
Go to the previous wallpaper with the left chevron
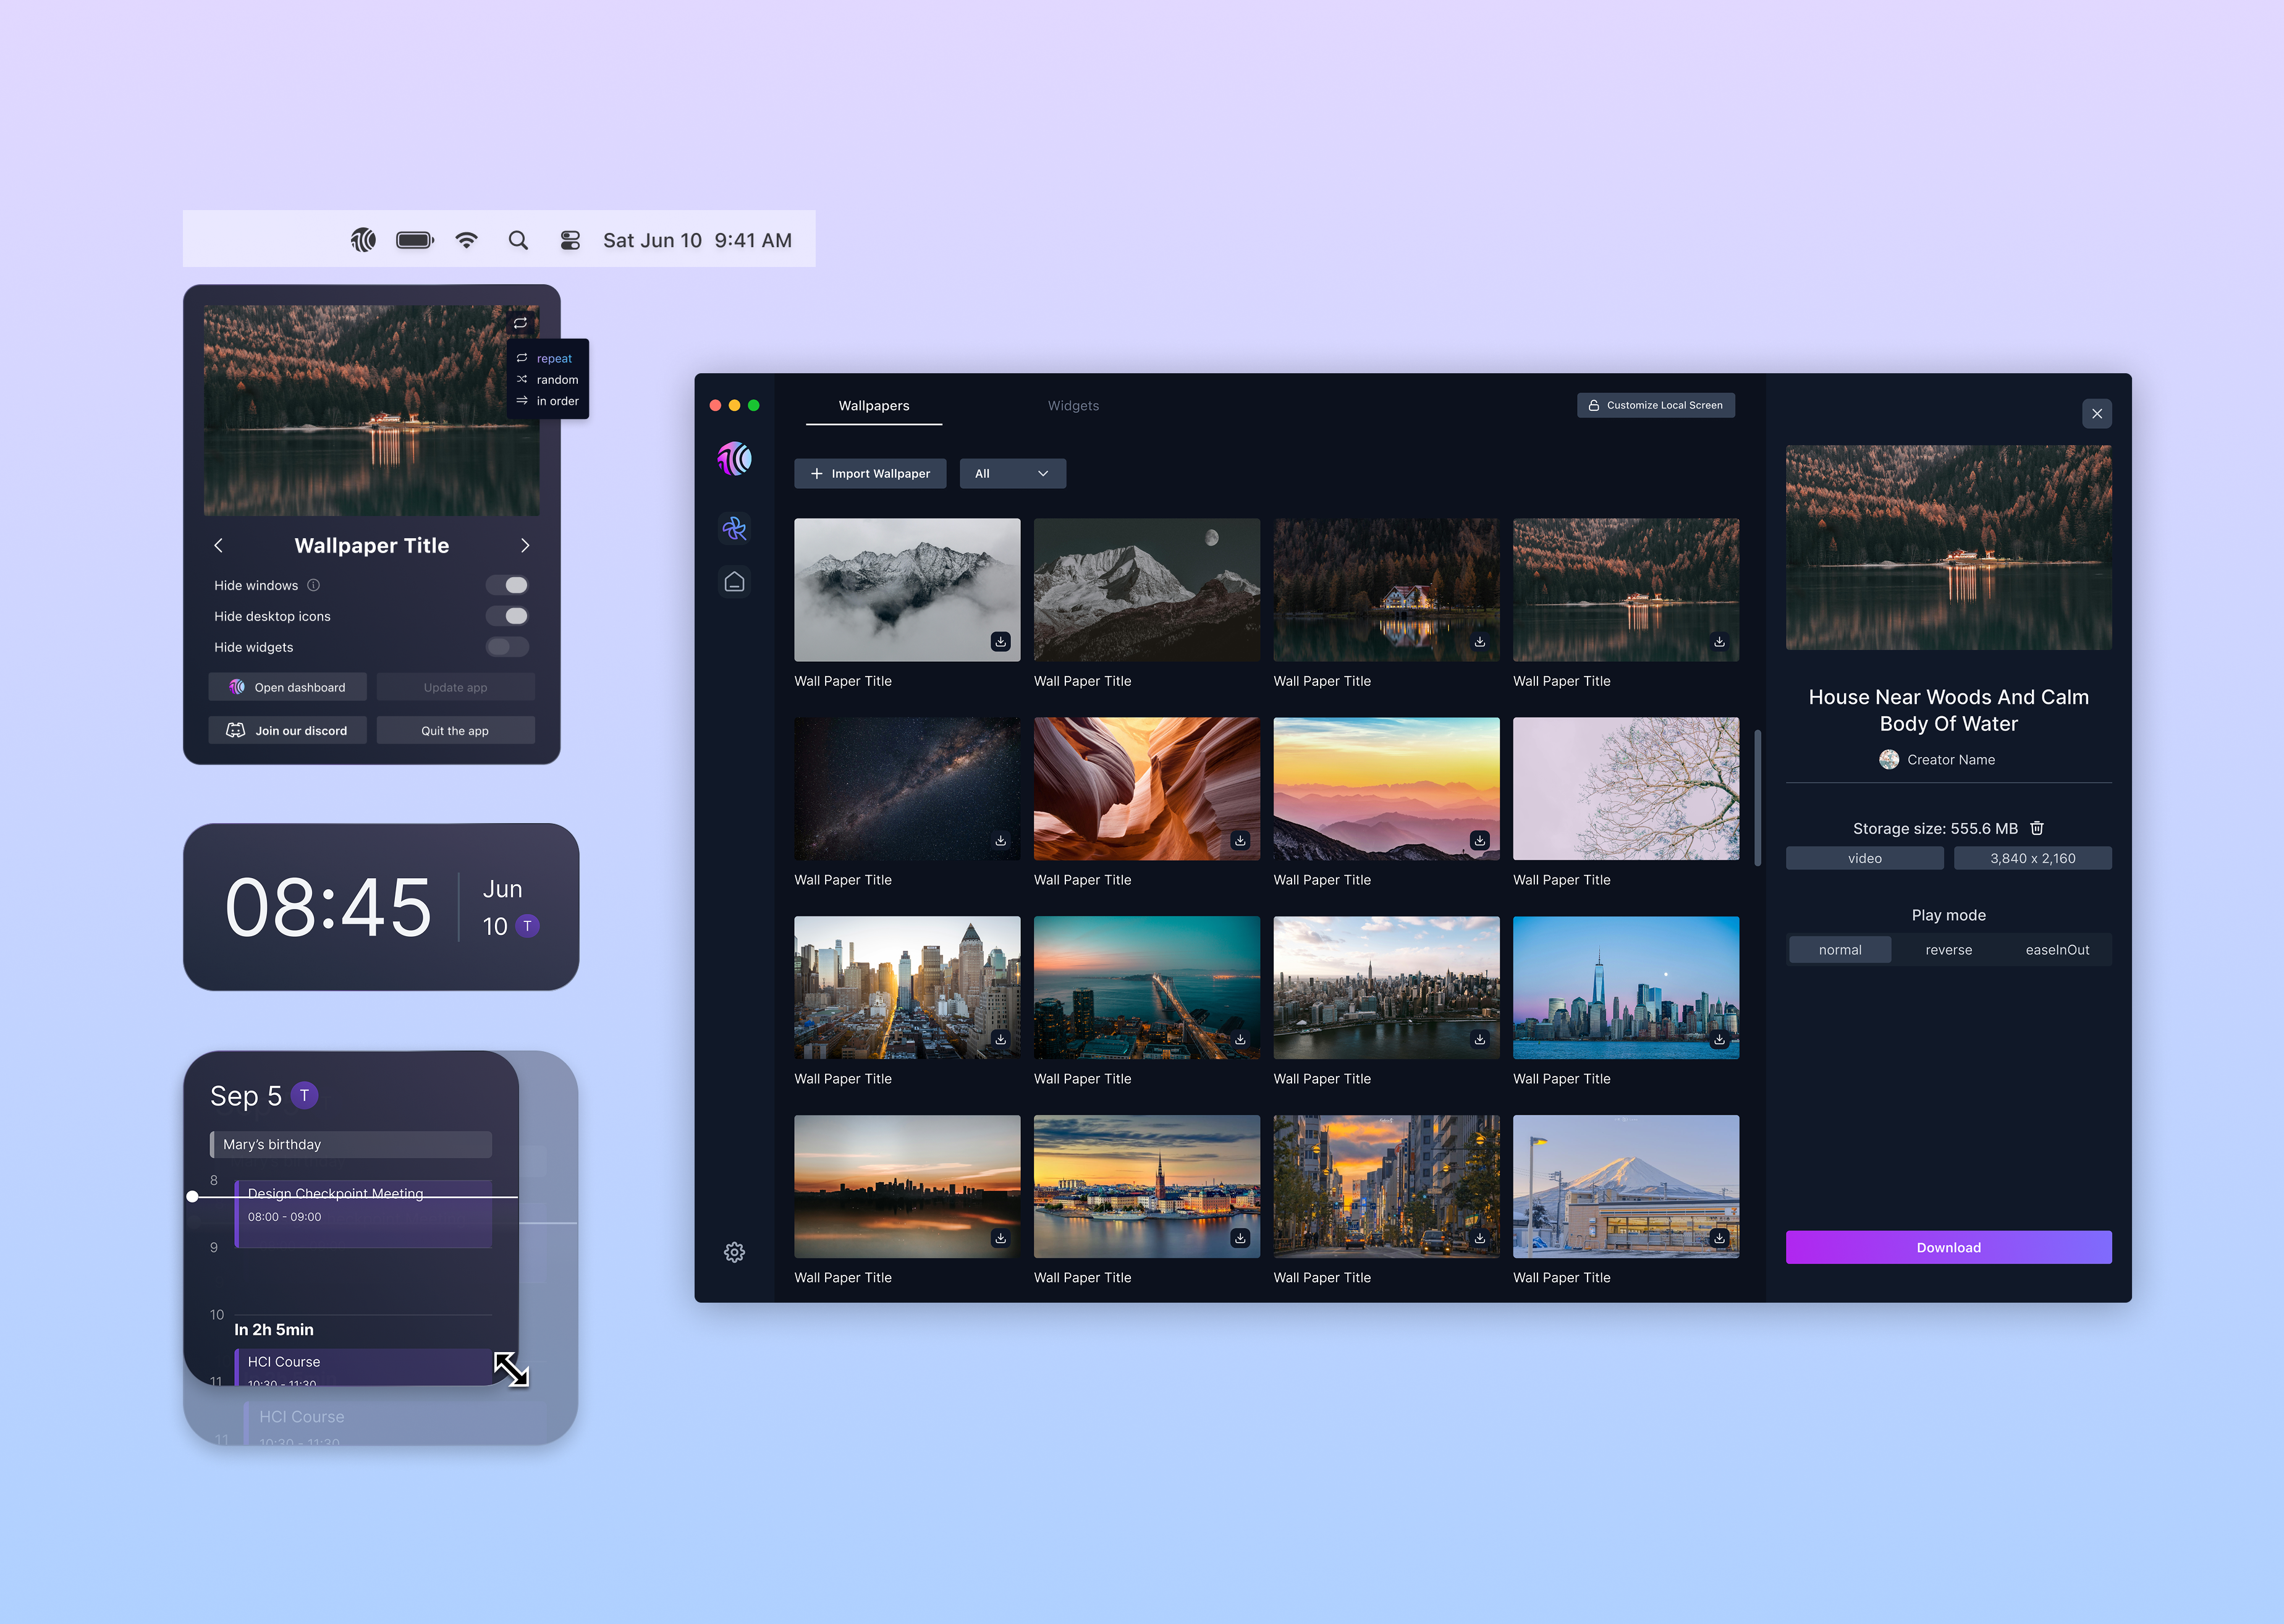[x=218, y=545]
